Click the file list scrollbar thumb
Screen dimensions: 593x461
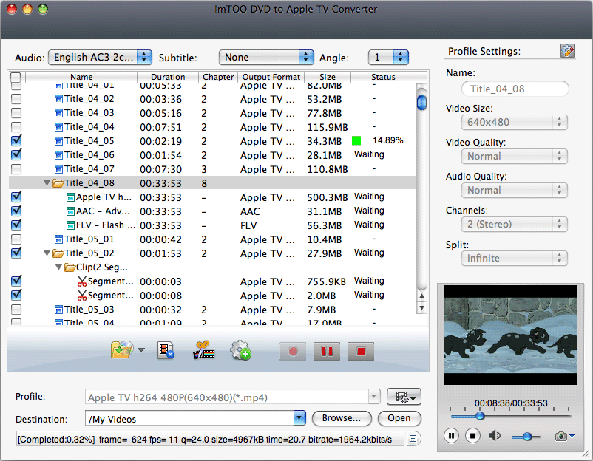(x=421, y=102)
